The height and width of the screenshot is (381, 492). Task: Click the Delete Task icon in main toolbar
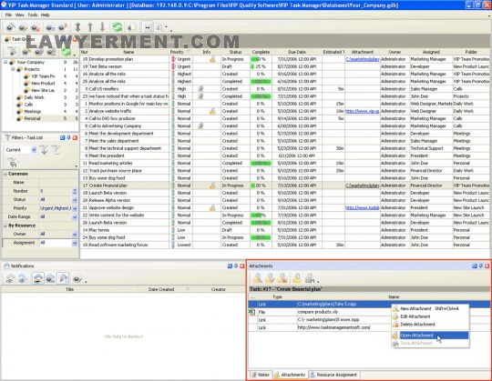click(x=36, y=27)
